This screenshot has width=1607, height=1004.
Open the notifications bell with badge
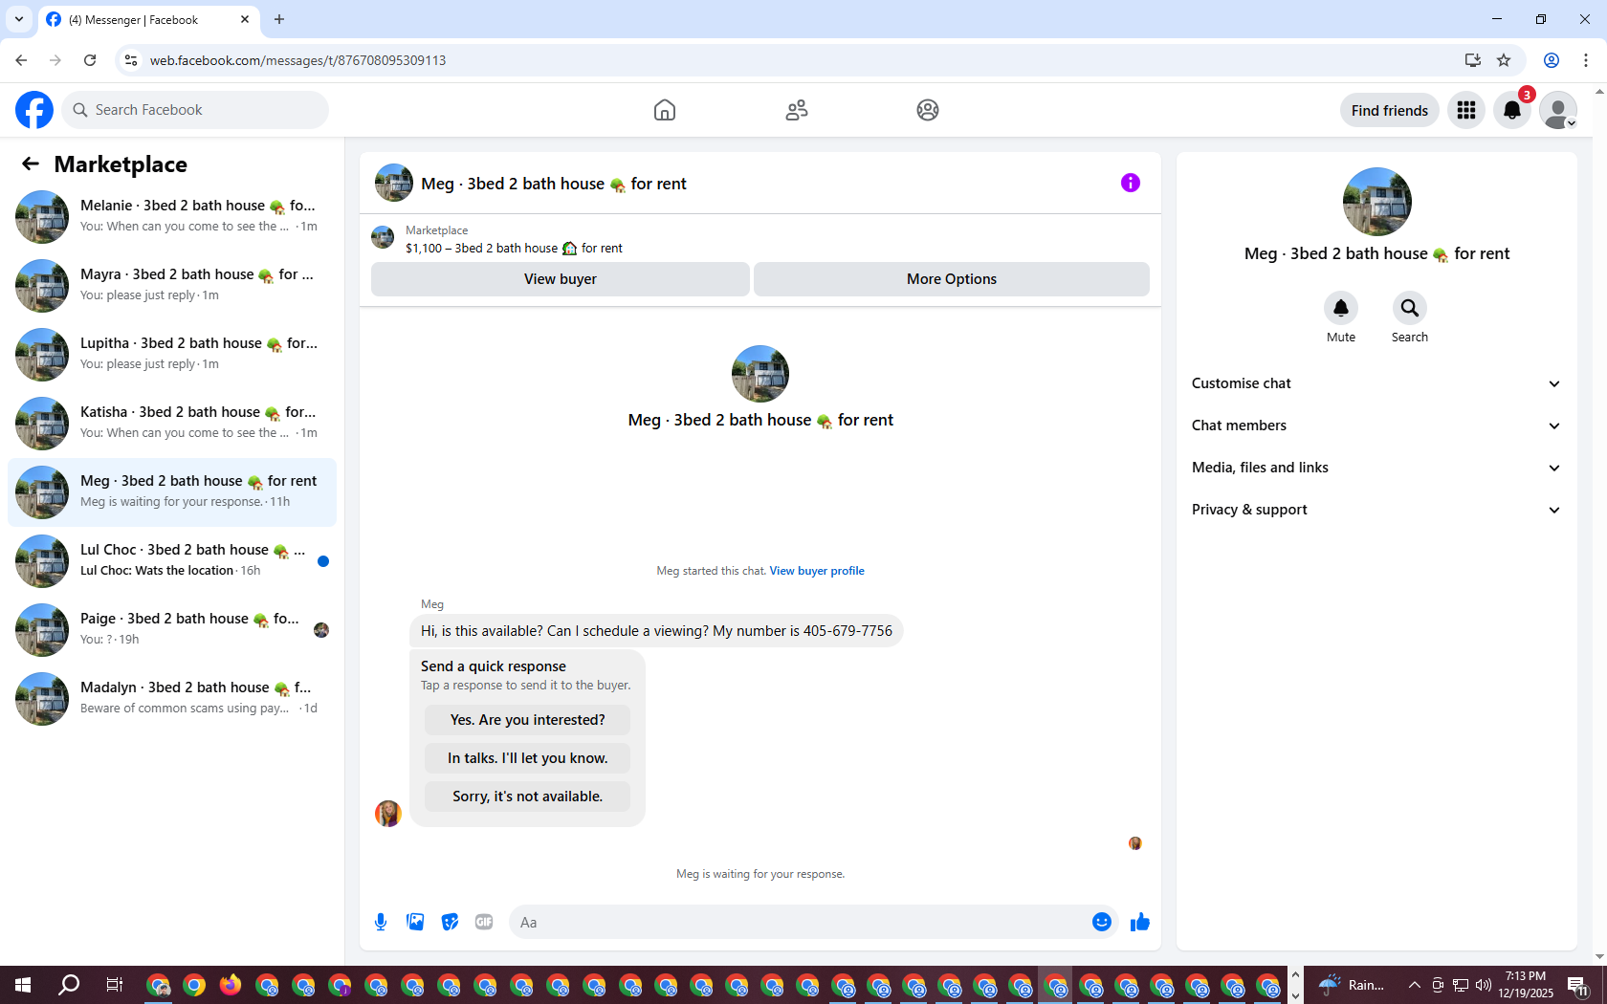tap(1512, 110)
